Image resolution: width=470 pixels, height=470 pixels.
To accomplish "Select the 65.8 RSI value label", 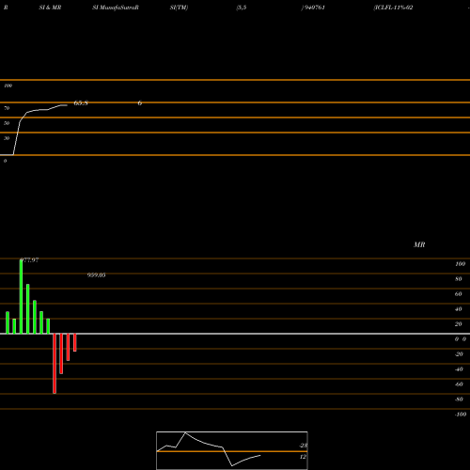I will 81,102.
